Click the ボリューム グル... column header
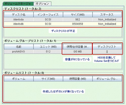The width and height of the screenshot is (126, 105). (x=107, y=79)
